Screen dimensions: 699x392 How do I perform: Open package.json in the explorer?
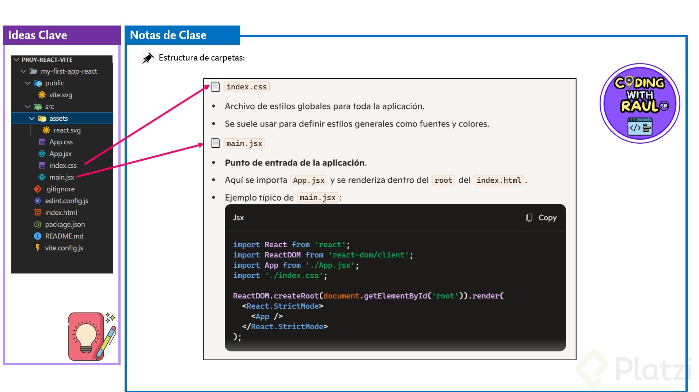65,224
